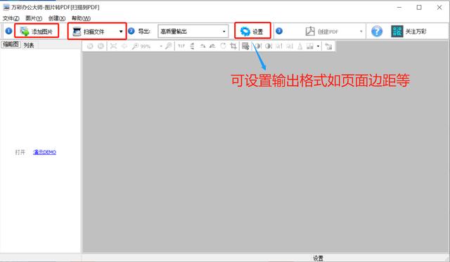Click the 创建PDF create PDF button
Image resolution: width=450 pixels, height=262 pixels.
click(322, 32)
